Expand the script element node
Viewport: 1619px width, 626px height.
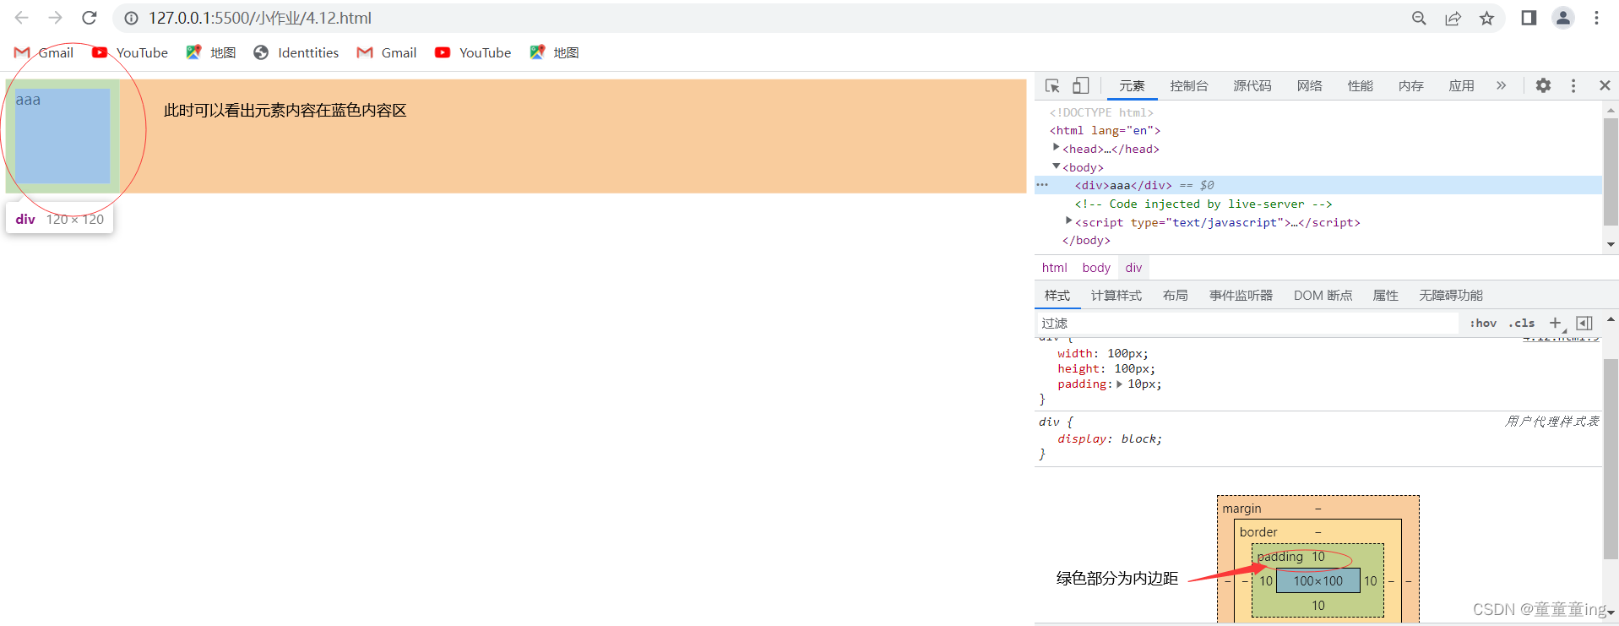tap(1068, 221)
